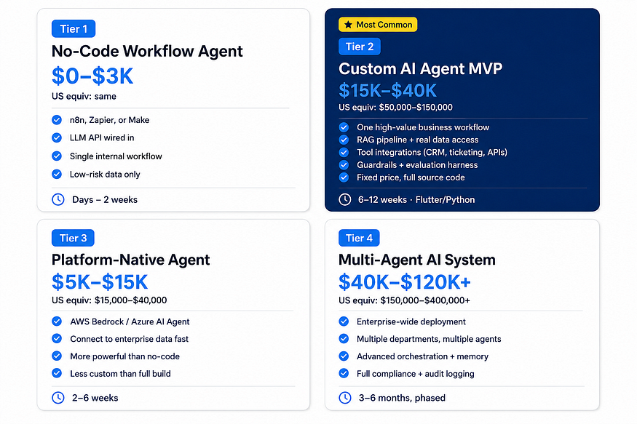Click the checkmark beside Less custom than full build
The height and width of the screenshot is (424, 637).
click(57, 373)
